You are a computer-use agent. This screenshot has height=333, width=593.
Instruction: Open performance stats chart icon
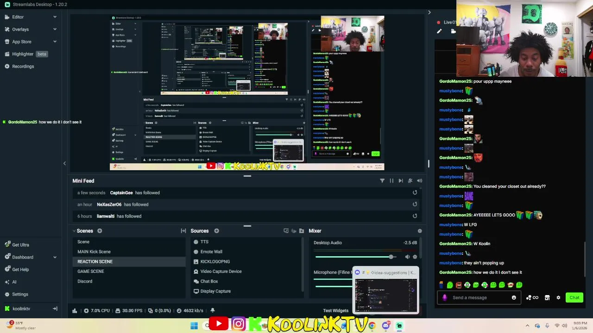coord(75,311)
